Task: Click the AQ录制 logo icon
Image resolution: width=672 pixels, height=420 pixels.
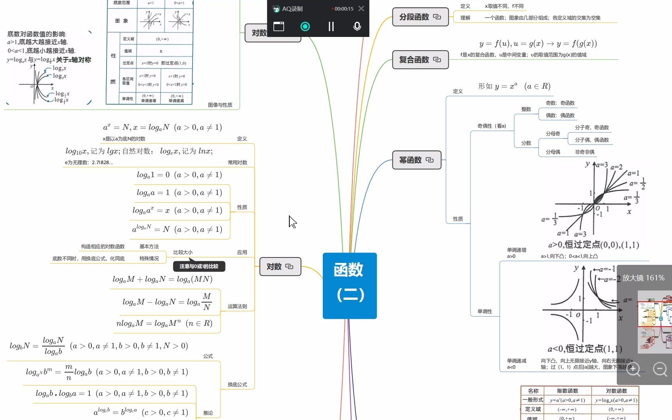Action: tap(276, 9)
